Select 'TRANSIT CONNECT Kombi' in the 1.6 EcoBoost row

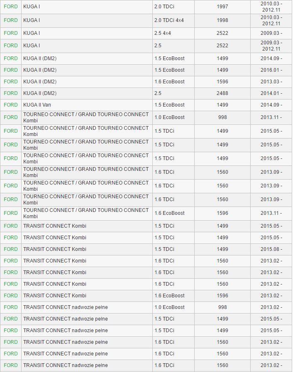[x=55, y=296]
